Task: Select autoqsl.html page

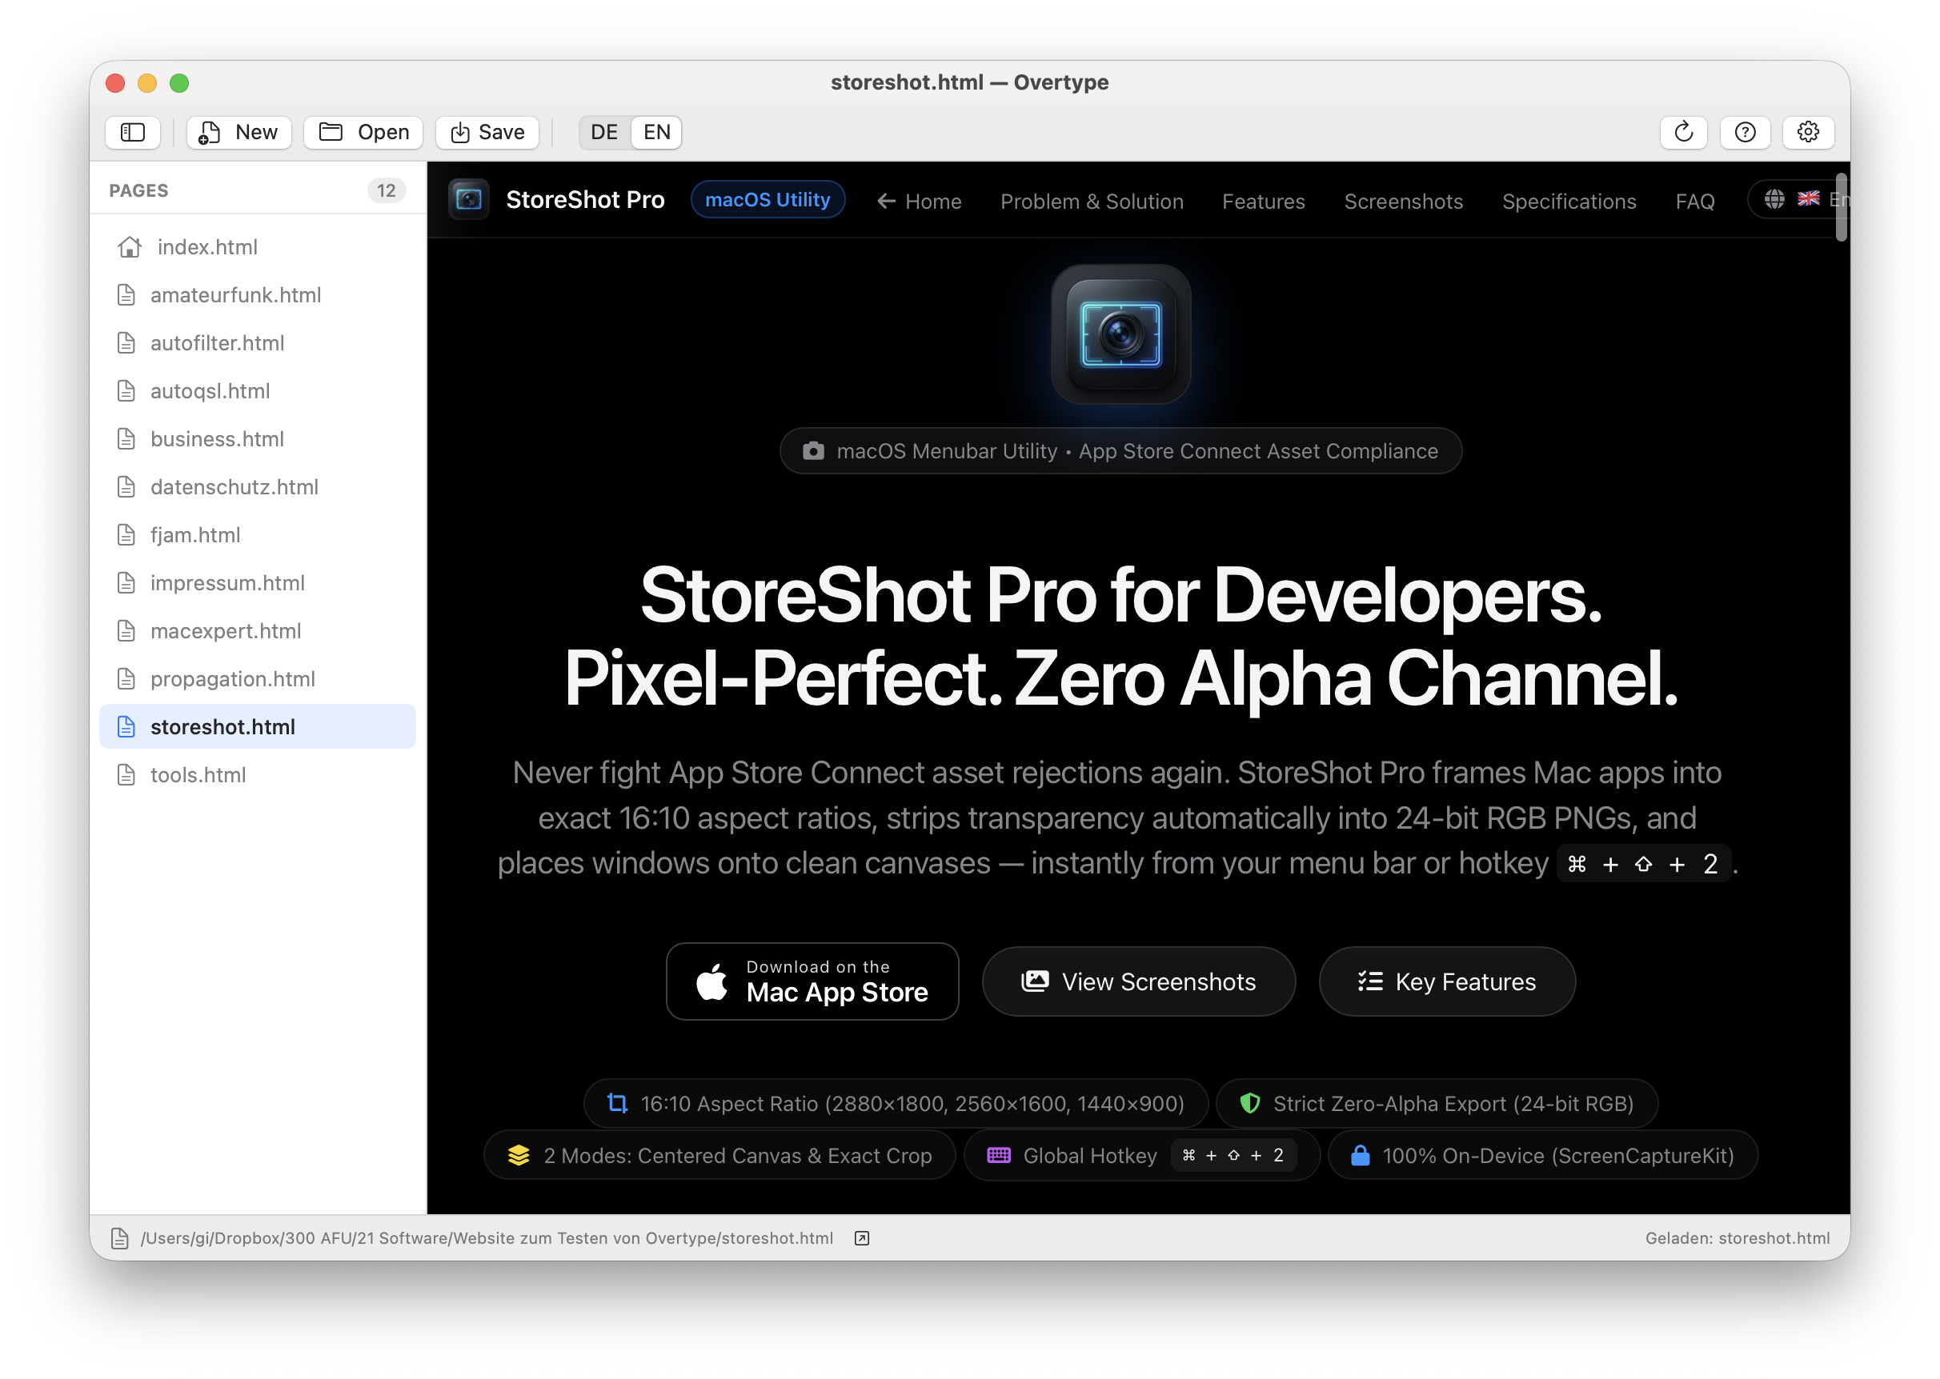Action: pyautogui.click(x=258, y=391)
